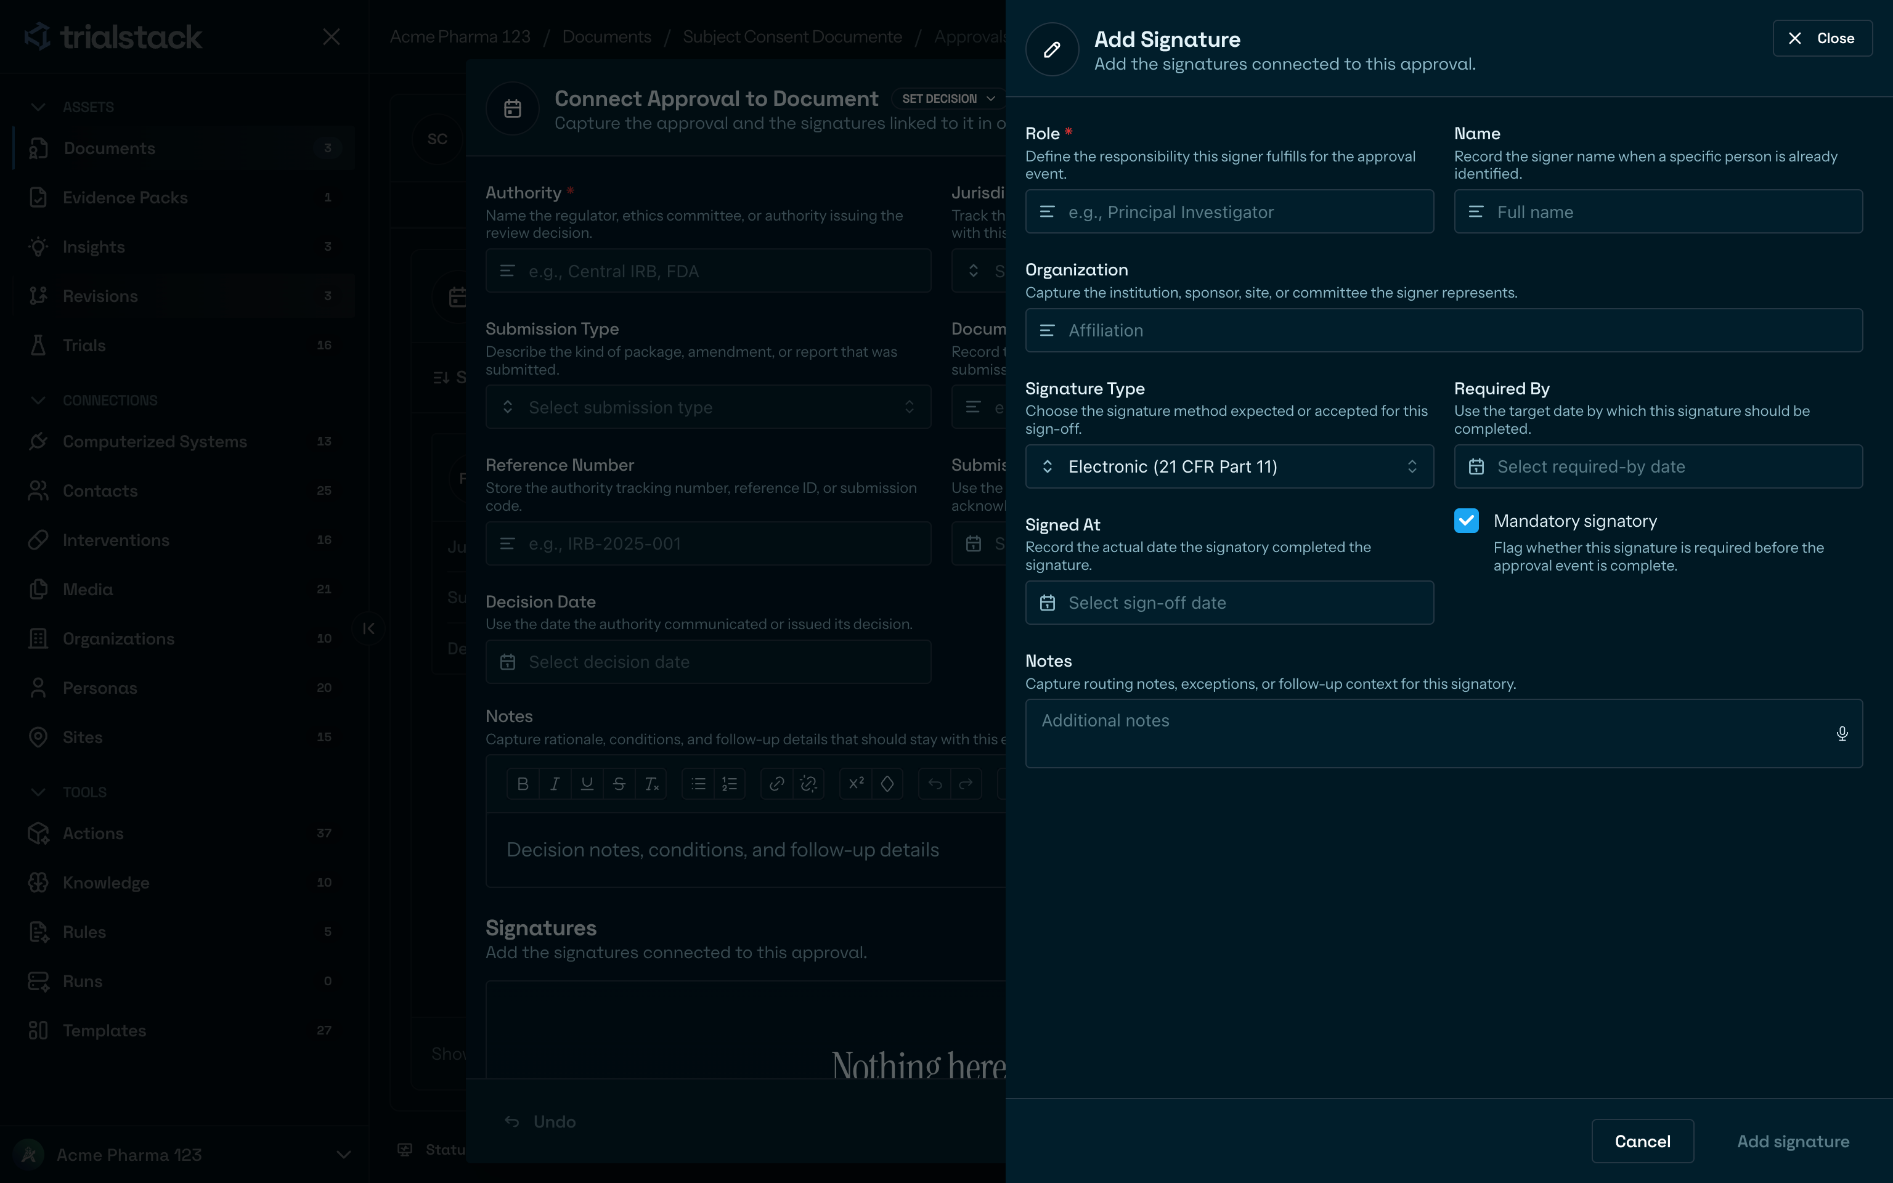This screenshot has width=1893, height=1183.
Task: Click the undo arrow in the editor toolbar
Action: [x=935, y=784]
